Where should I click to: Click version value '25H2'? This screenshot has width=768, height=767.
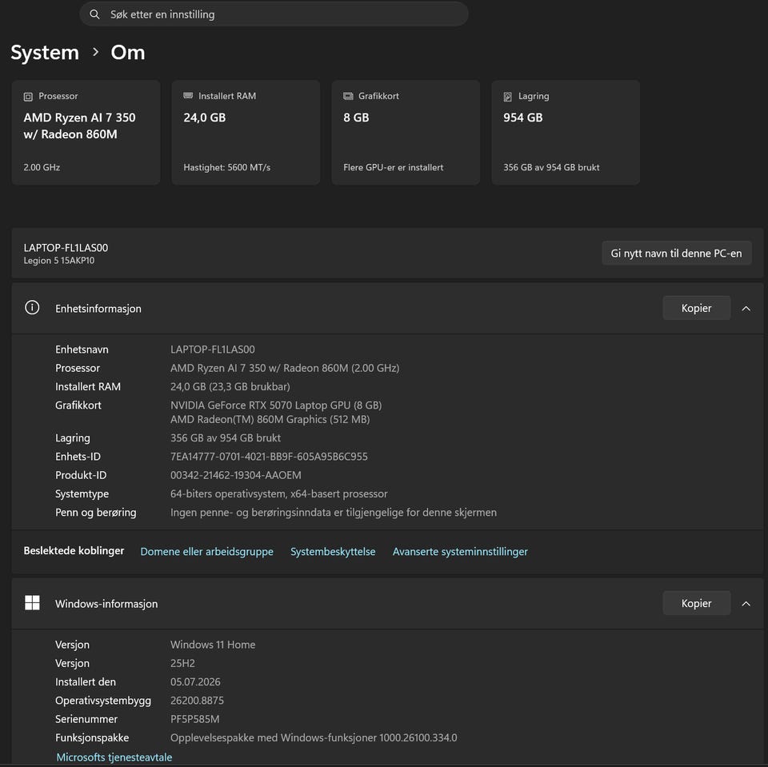click(182, 663)
